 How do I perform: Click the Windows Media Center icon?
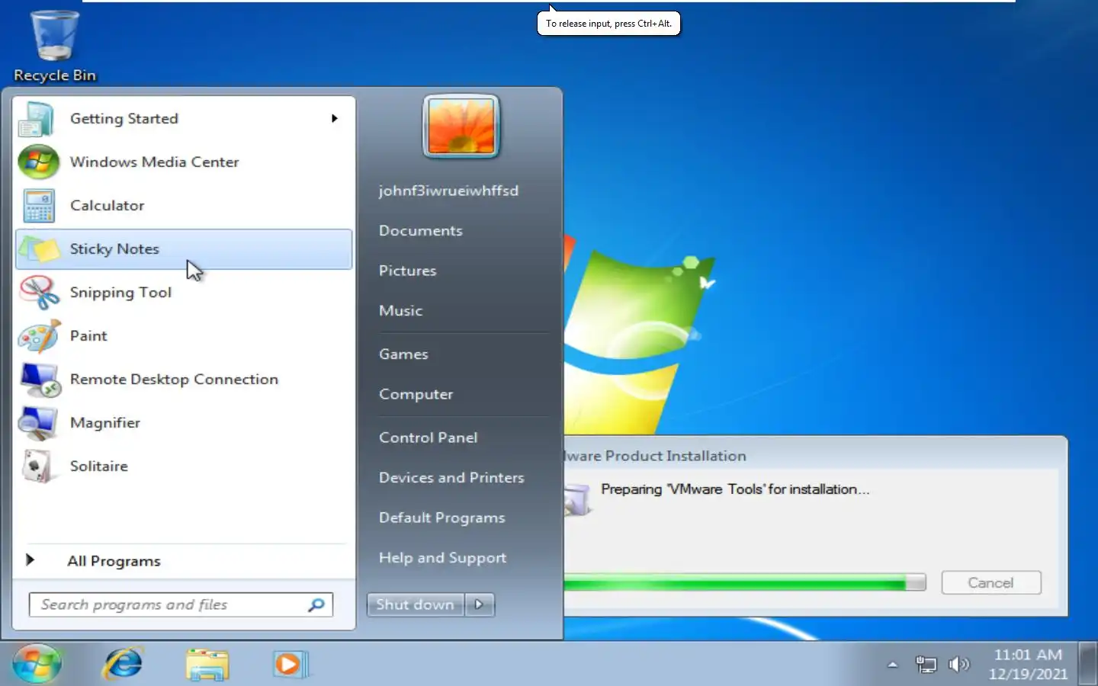38,162
